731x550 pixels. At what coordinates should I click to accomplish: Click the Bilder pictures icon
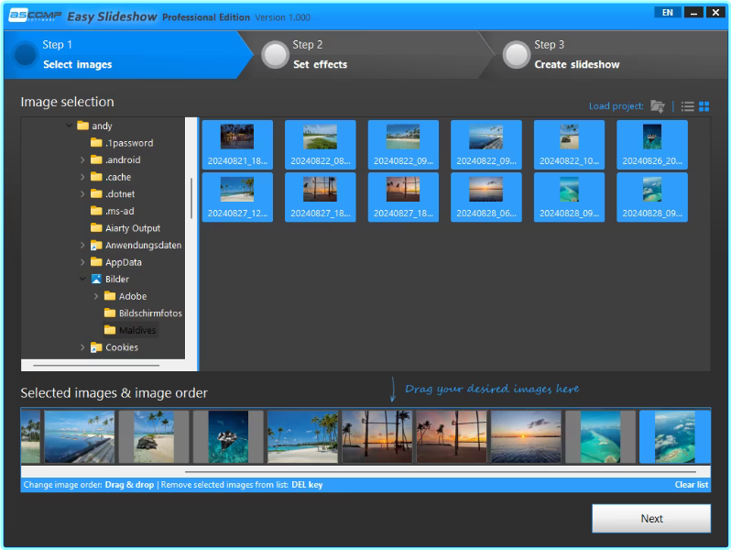click(96, 279)
